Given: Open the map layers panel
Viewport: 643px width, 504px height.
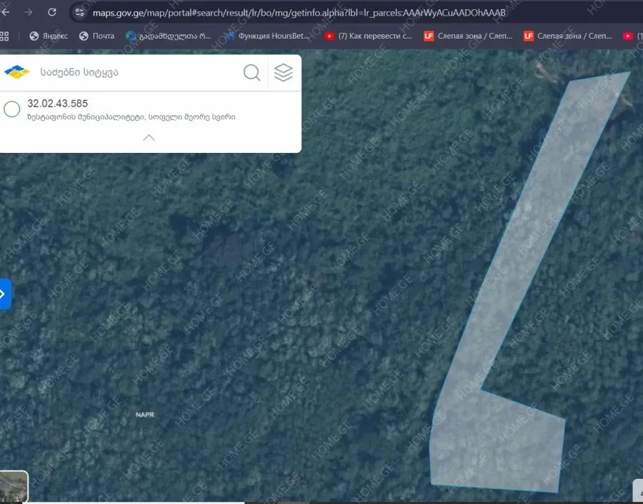Looking at the screenshot, I should tap(284, 72).
